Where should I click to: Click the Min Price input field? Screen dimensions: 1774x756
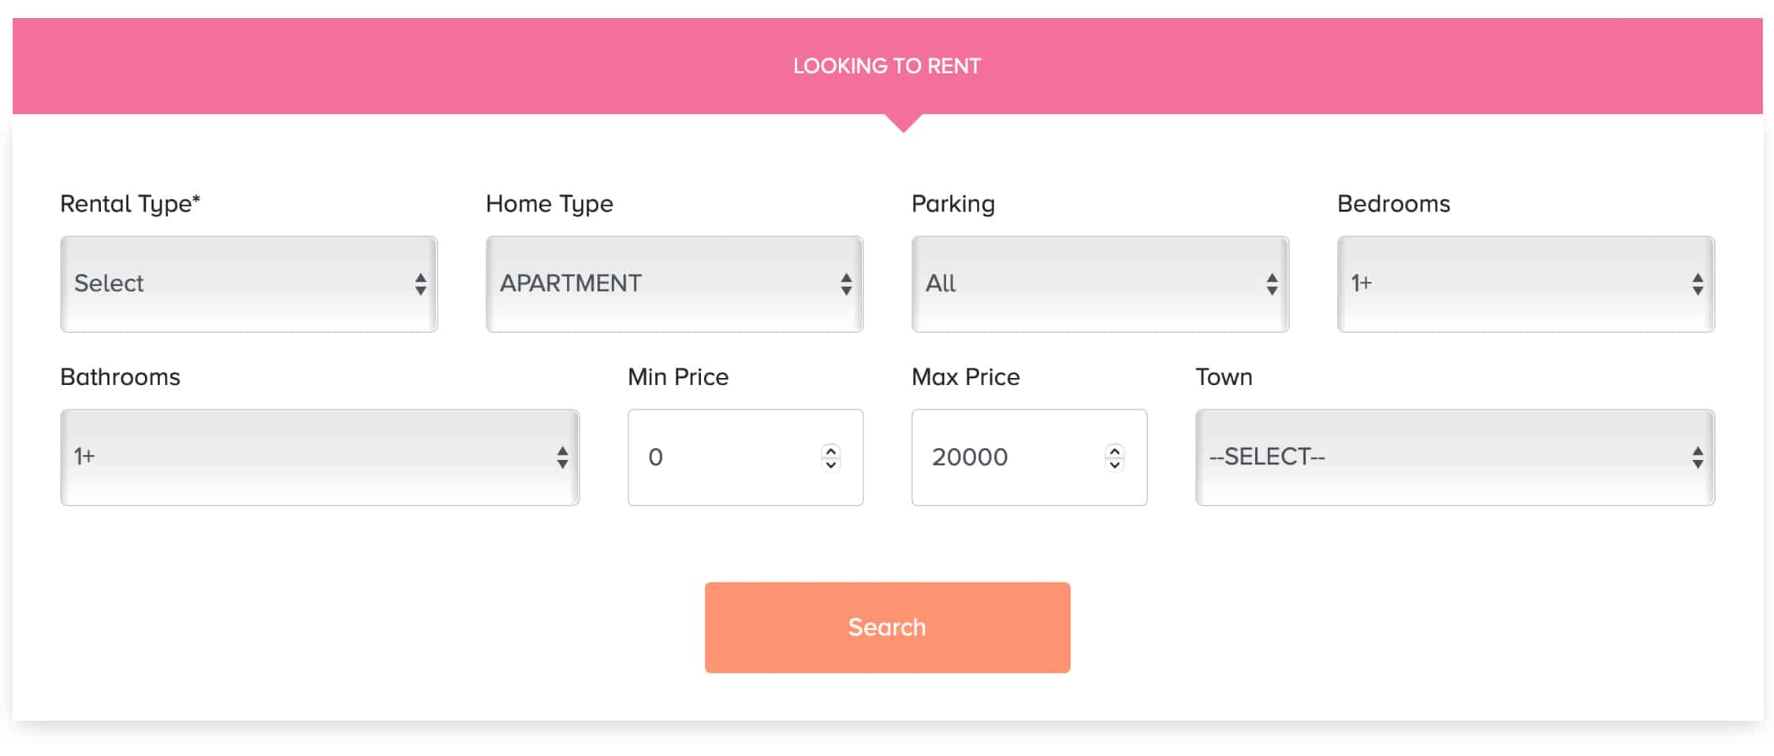746,458
